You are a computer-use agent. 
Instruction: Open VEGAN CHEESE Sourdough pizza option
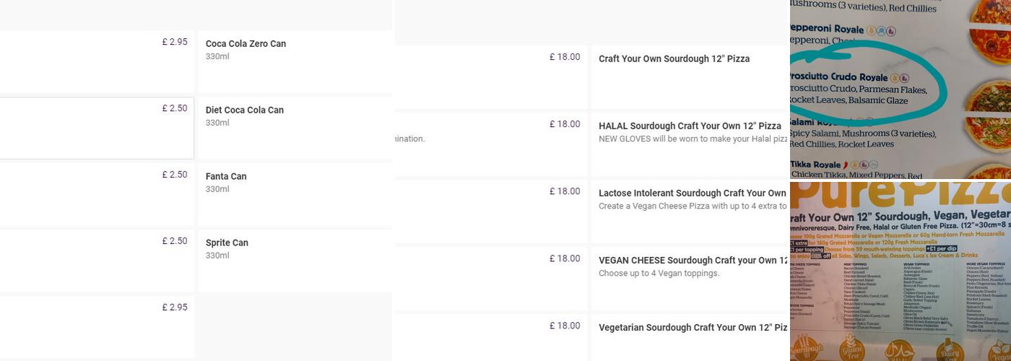(692, 261)
